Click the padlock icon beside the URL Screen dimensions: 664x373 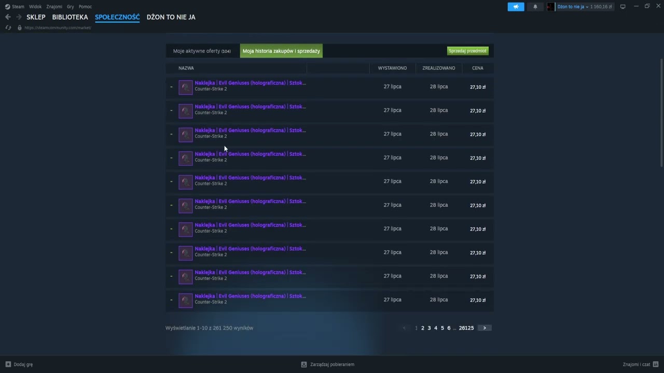pyautogui.click(x=20, y=27)
